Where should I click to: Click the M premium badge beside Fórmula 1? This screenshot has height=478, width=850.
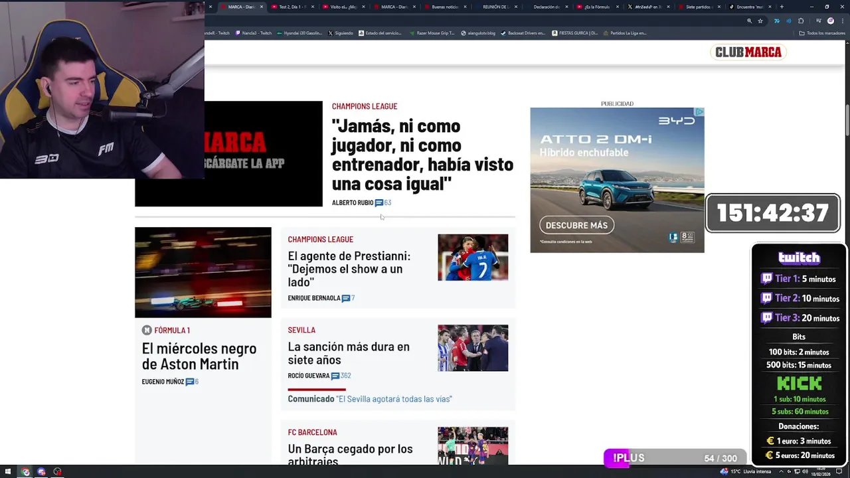coord(147,330)
